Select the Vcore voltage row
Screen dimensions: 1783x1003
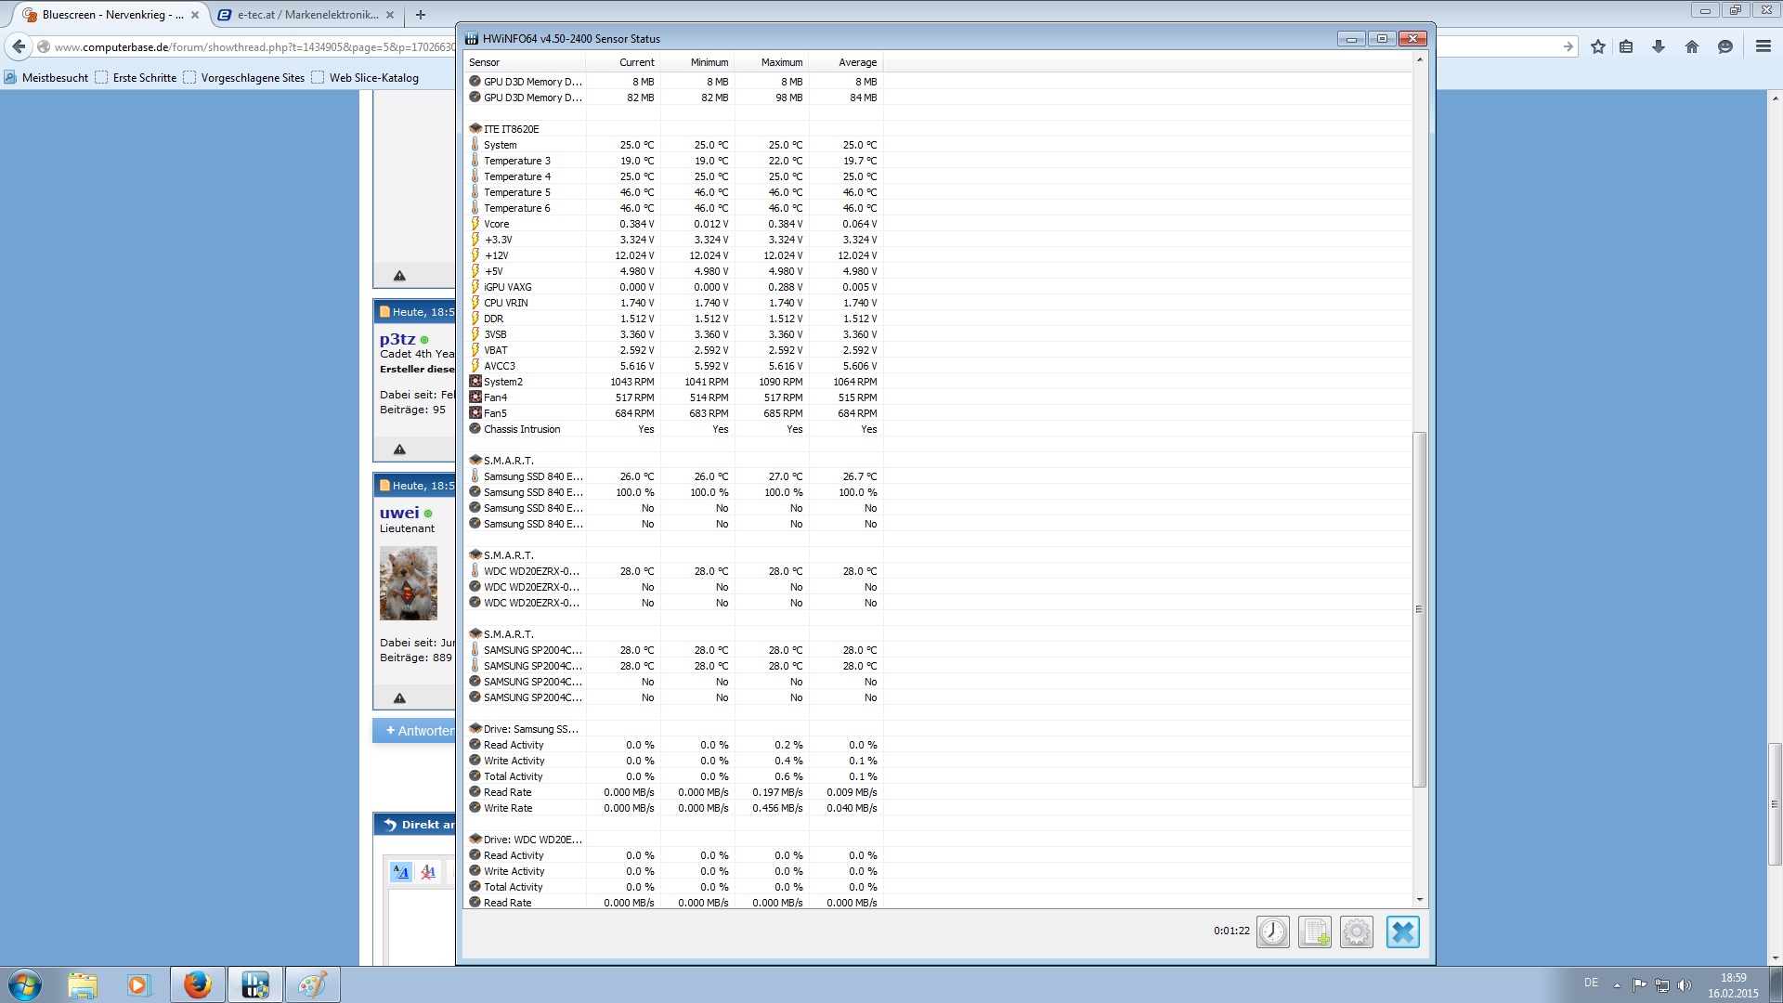tap(497, 224)
